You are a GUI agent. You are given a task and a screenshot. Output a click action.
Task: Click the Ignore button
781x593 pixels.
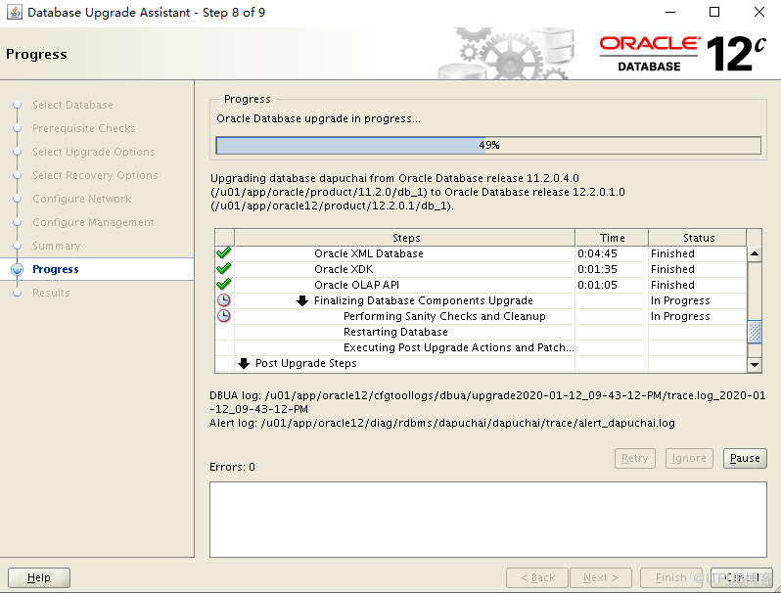pyautogui.click(x=689, y=458)
